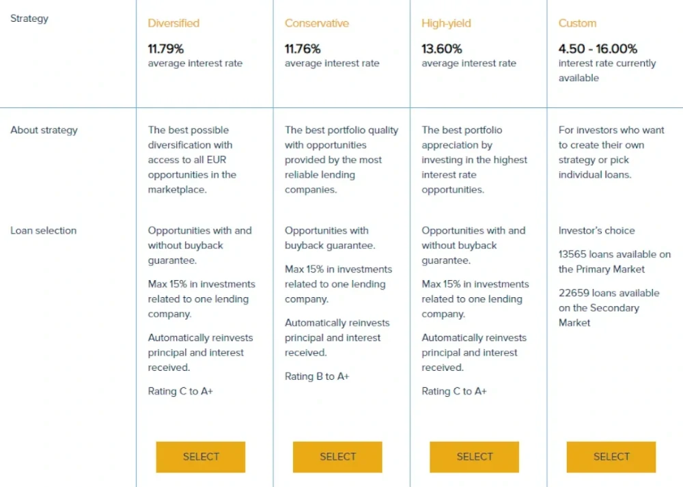Open the Custom strategy heading
Image resolution: width=683 pixels, height=487 pixels.
click(x=577, y=23)
